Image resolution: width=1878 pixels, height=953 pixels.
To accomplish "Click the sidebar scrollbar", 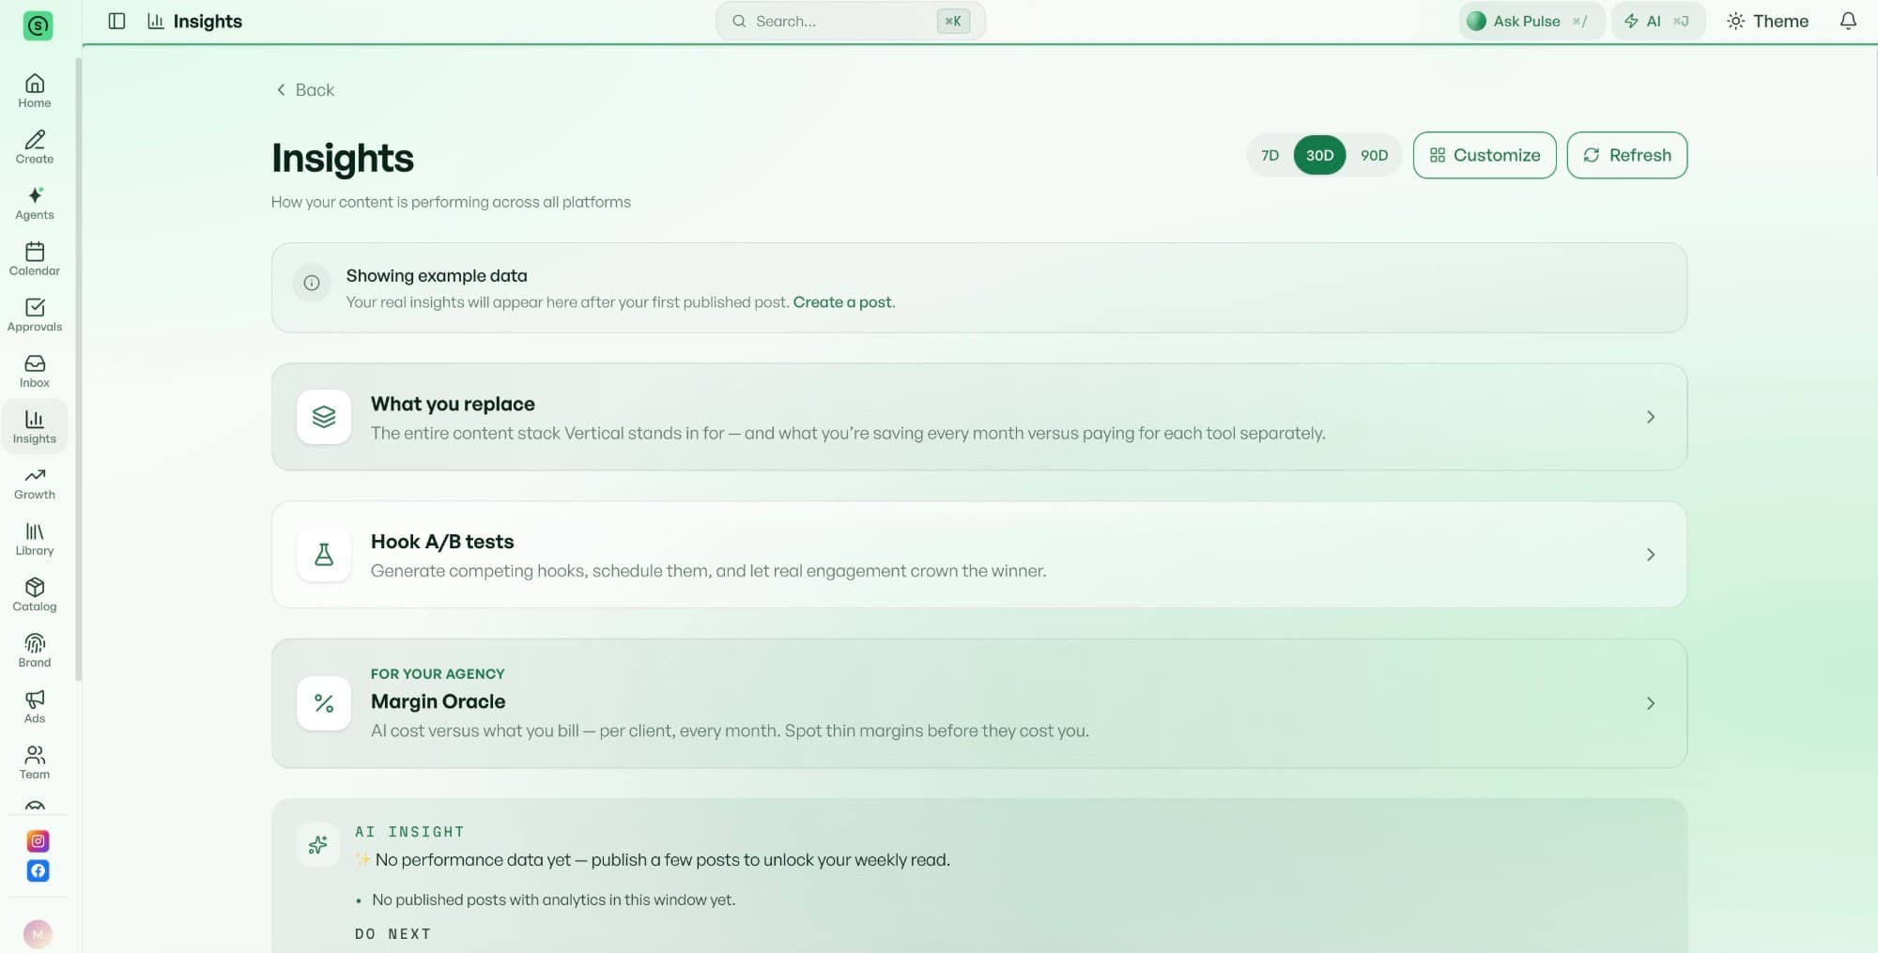I will pos(79,368).
